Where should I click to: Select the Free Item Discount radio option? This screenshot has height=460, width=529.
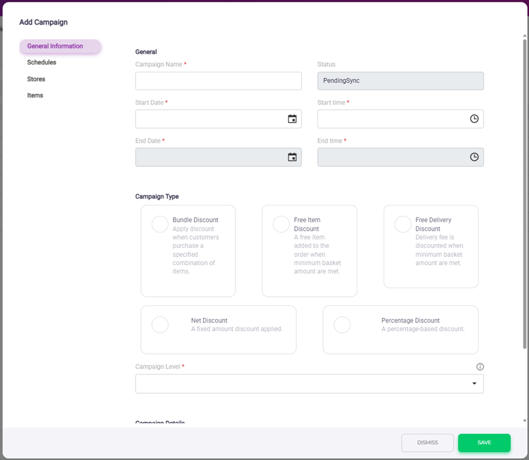pyautogui.click(x=281, y=224)
